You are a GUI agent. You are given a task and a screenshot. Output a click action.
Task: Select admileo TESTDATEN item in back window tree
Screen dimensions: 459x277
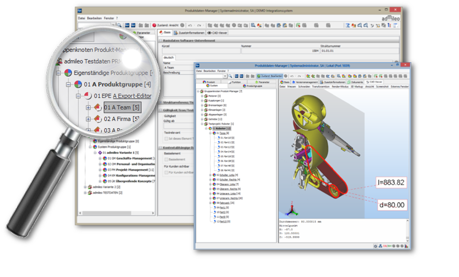pos(107,193)
